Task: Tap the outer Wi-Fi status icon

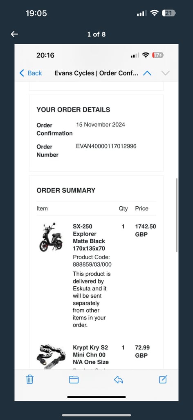Action: [x=154, y=13]
